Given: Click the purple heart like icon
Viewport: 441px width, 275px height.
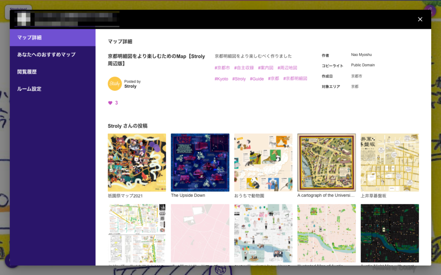Looking at the screenshot, I should 110,103.
